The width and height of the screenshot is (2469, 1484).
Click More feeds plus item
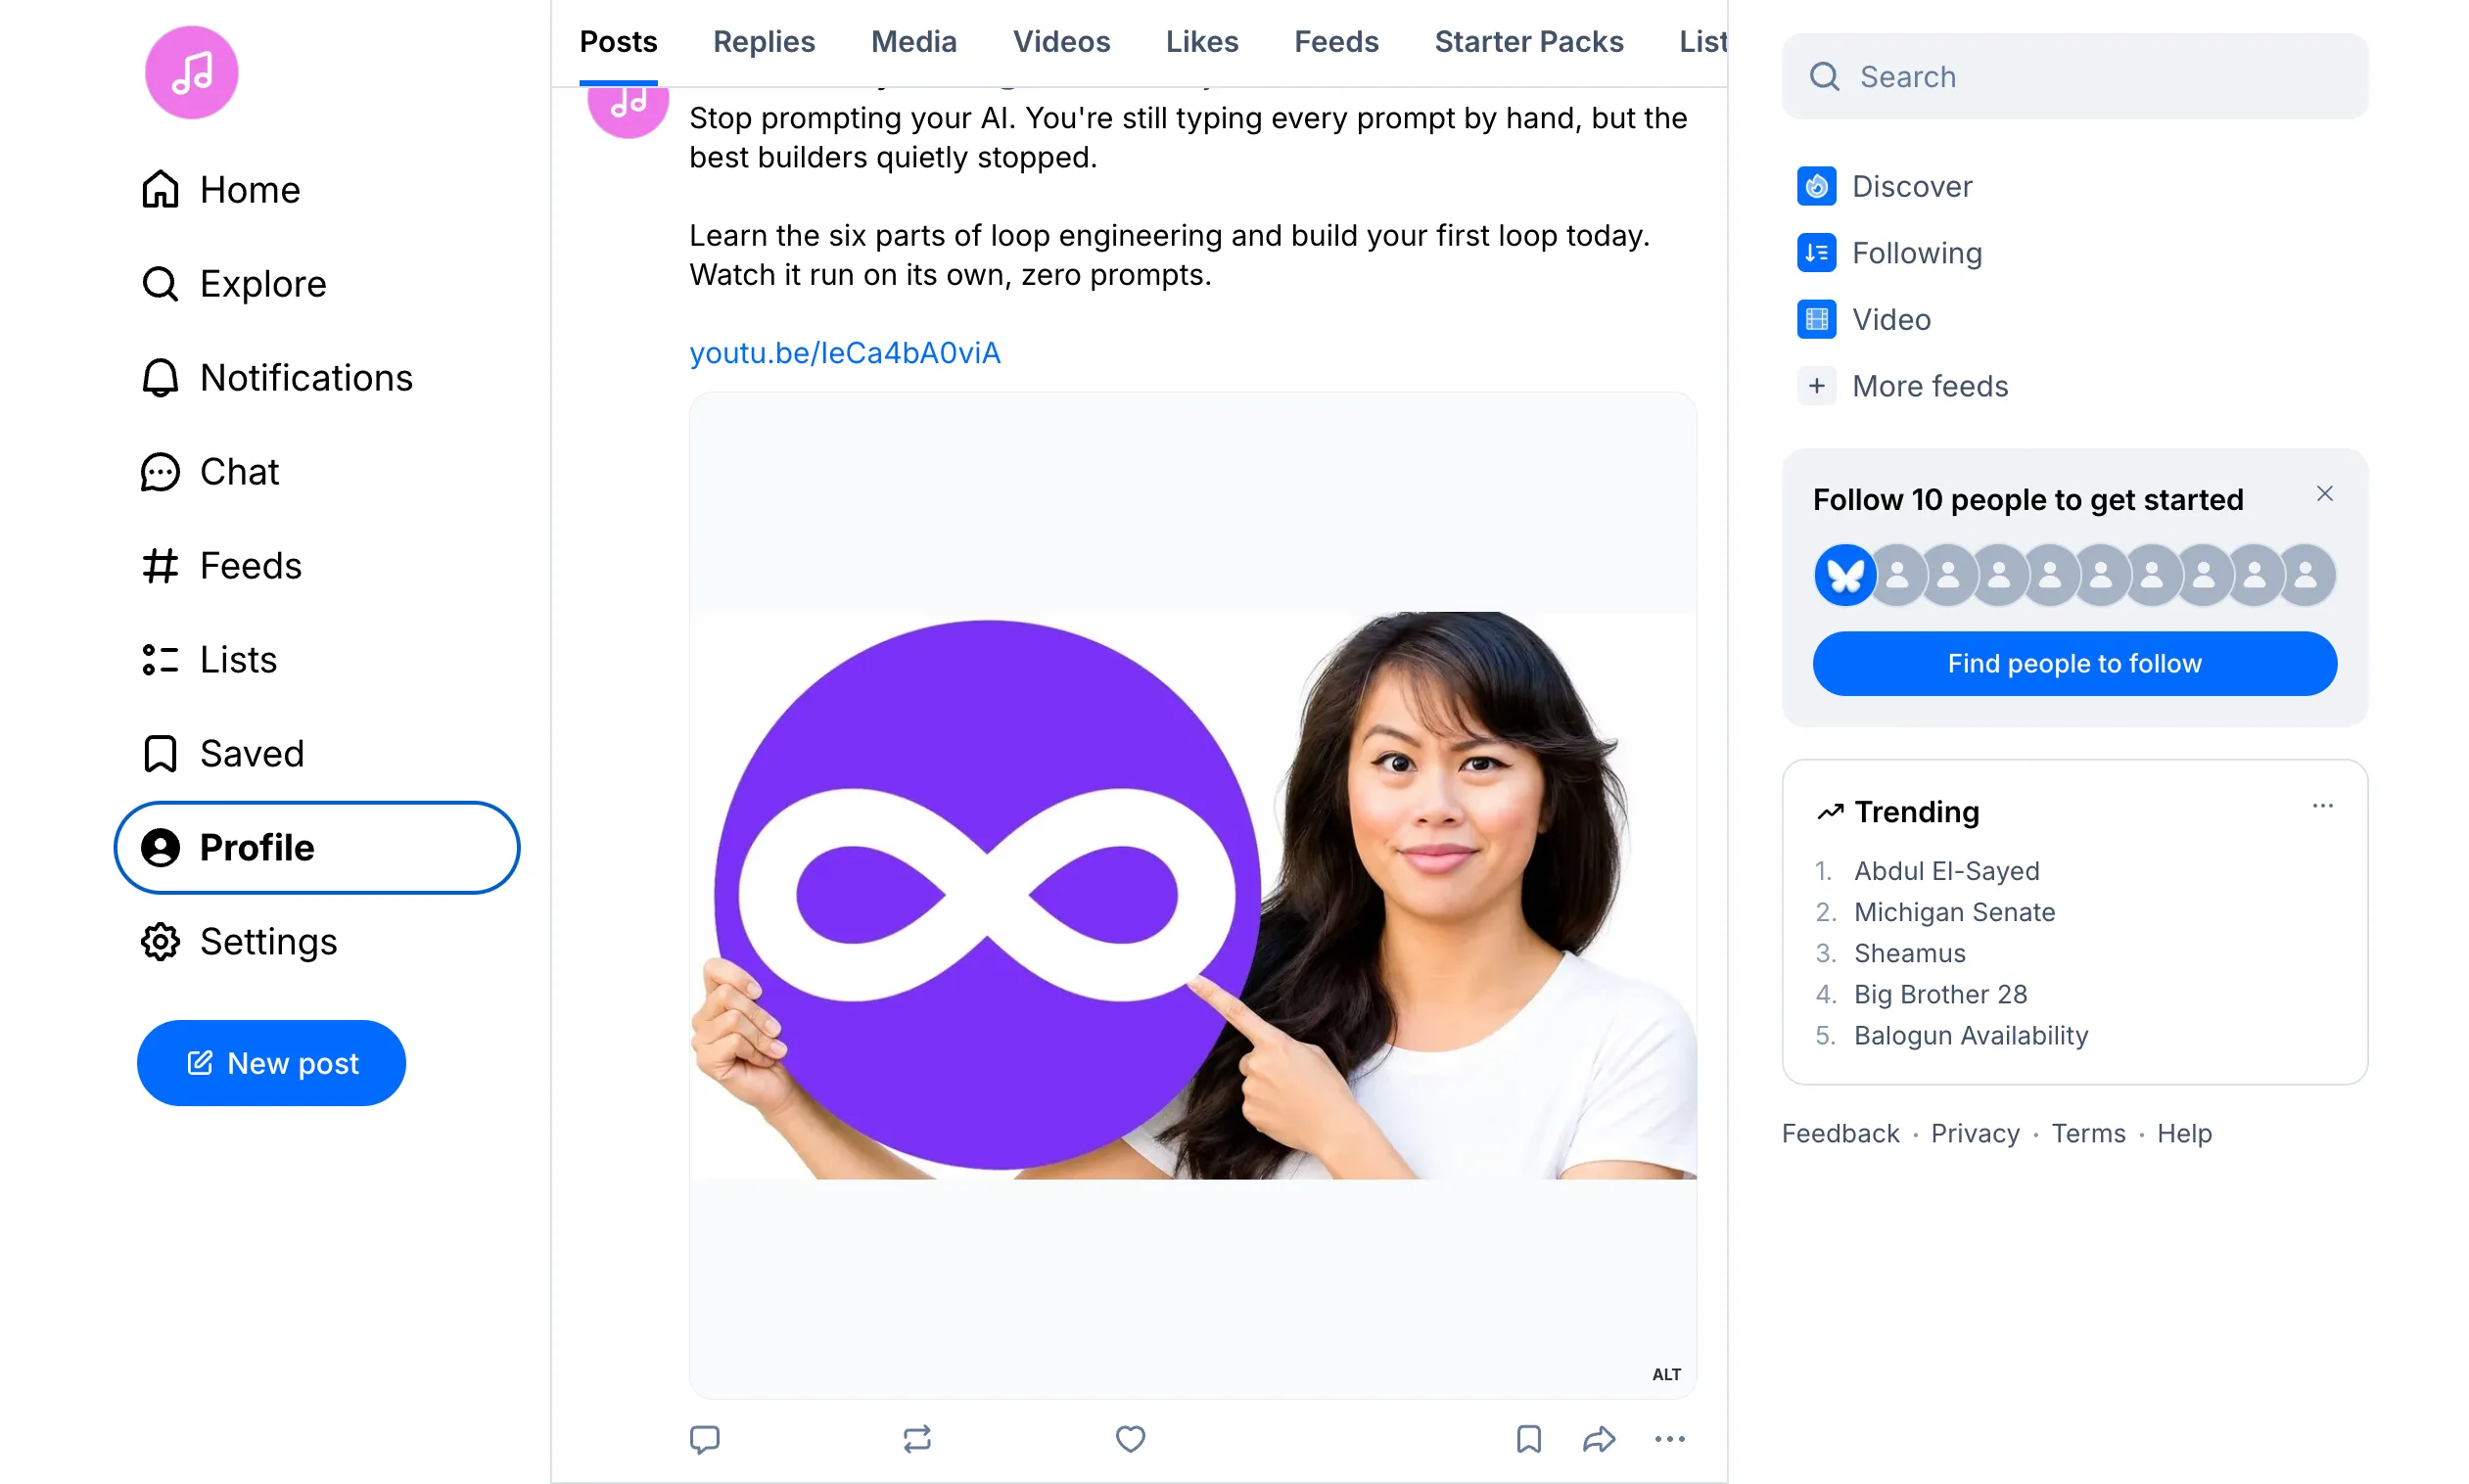click(x=1902, y=386)
